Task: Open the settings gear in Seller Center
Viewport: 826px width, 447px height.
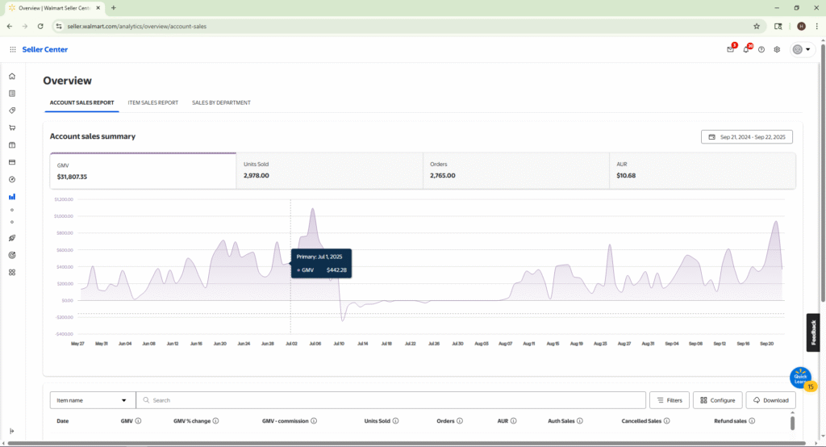Action: pos(777,49)
